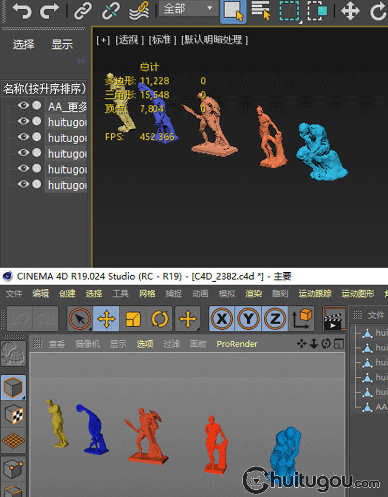388x497 pixels.
Task: Open the 摄像机 viewport menu
Action: [x=87, y=344]
